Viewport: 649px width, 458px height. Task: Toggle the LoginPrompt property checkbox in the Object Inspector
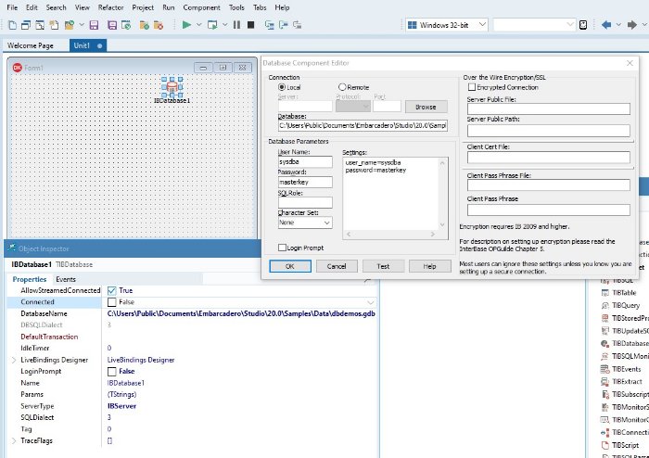112,371
